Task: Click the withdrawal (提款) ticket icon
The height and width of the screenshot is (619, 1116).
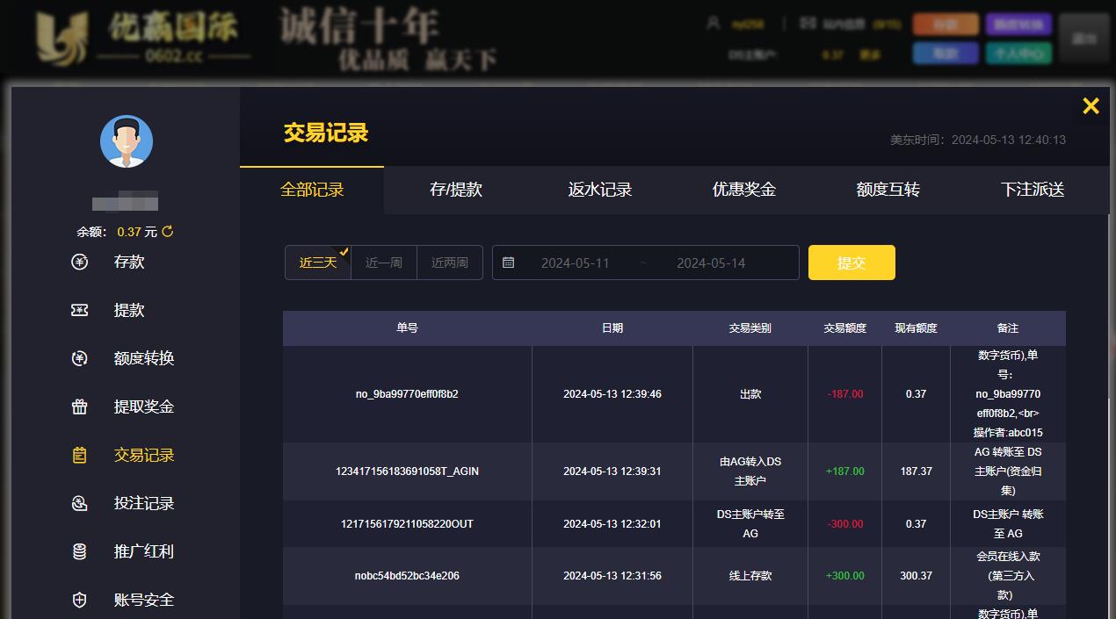Action: click(80, 310)
